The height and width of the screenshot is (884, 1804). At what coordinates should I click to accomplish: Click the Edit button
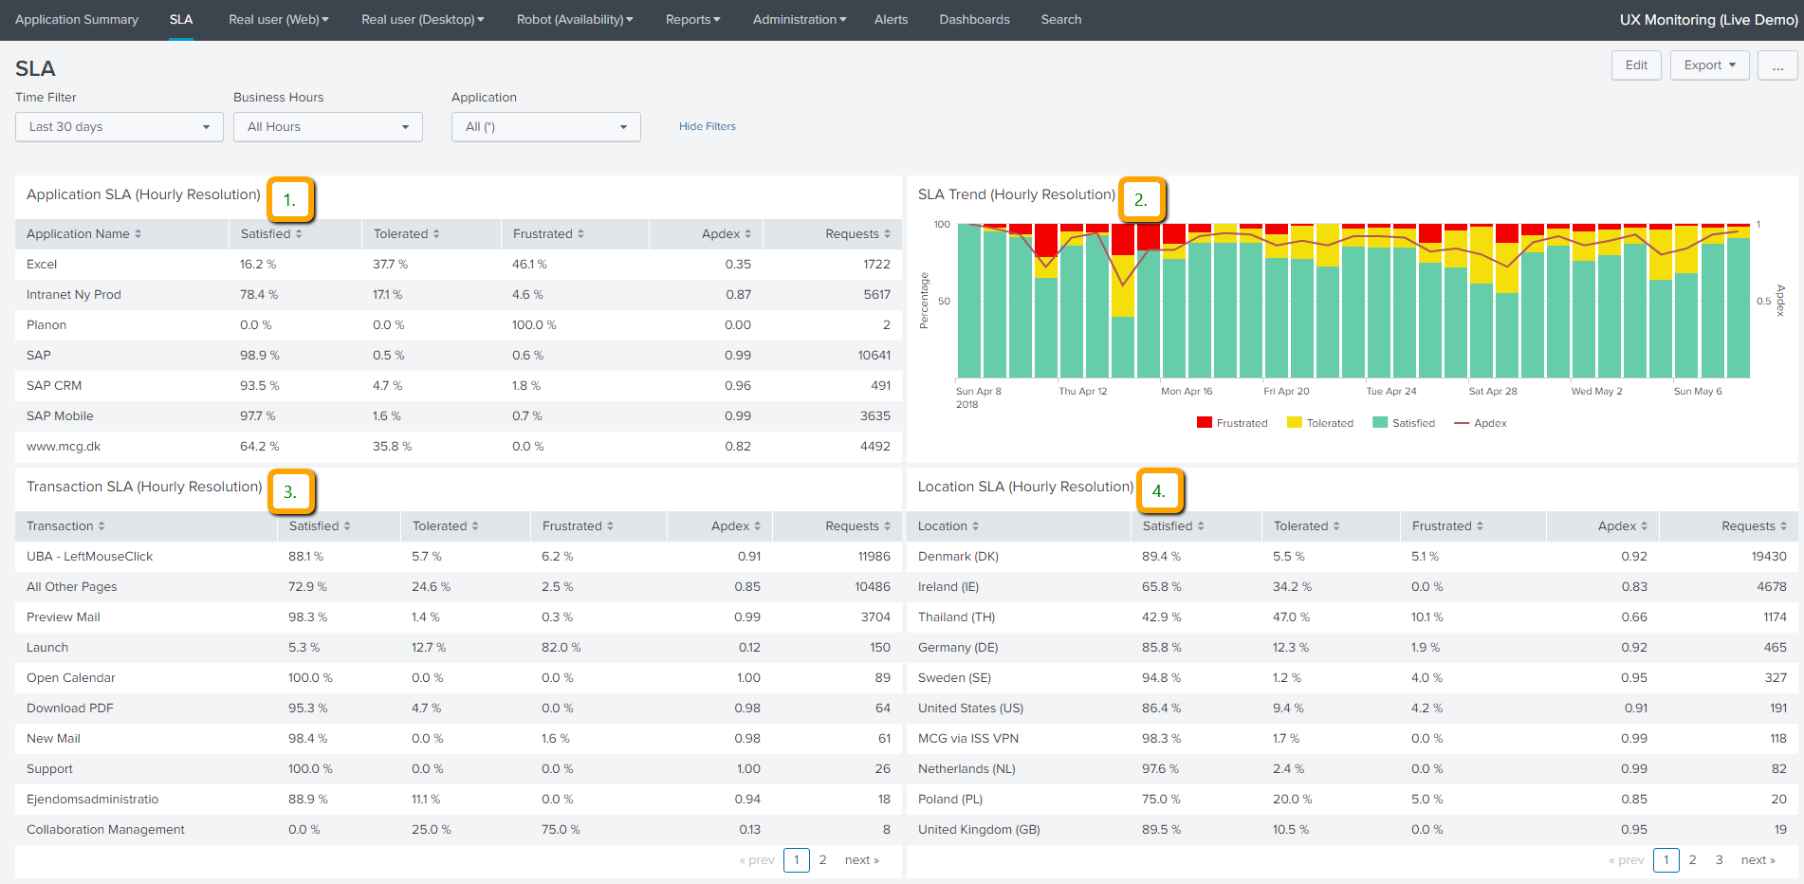tap(1636, 65)
